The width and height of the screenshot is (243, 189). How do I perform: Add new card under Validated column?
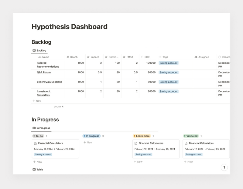tap(188, 162)
